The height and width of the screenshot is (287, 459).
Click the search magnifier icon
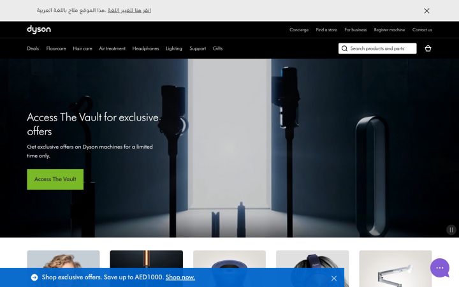[x=344, y=48]
